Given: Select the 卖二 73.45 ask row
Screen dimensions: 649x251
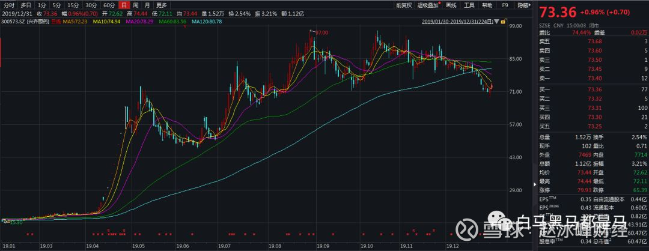Looking at the screenshot, I should click(593, 68).
